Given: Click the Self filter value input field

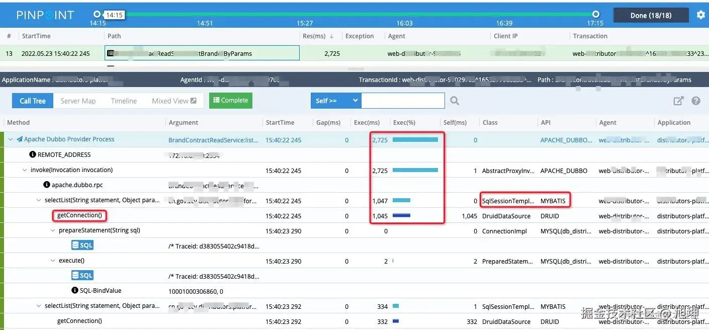Looking at the screenshot, I should pyautogui.click(x=403, y=101).
